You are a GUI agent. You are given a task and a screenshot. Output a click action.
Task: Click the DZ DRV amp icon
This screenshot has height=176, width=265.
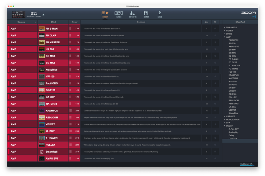42,97
